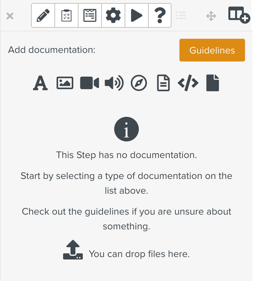Insert a code snippet documentation block
Image resolution: width=253 pixels, height=281 pixels.
188,83
